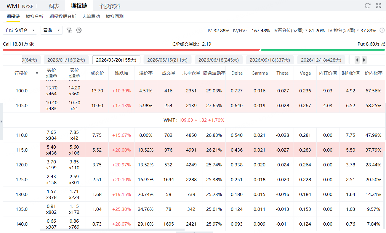Sort by 行权价 using the sort arrows
The width and height of the screenshot is (386, 233).
click(x=37, y=73)
